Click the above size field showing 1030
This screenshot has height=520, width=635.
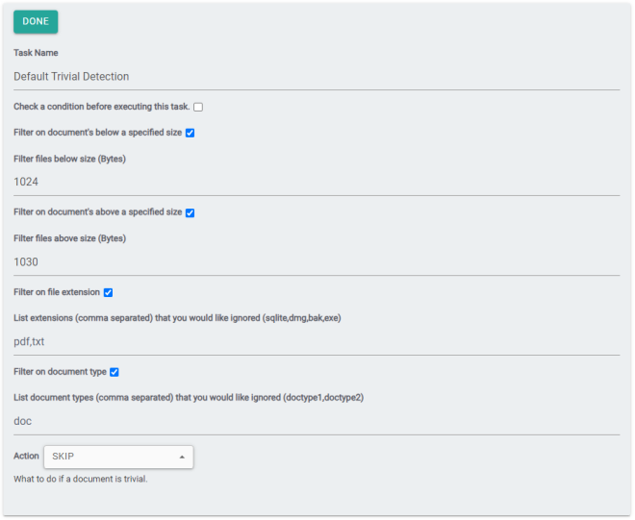(x=316, y=261)
